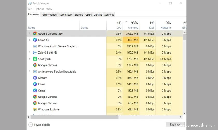The image size is (218, 130).
Task: Sort by the CPU column header
Action: pos(115,25)
